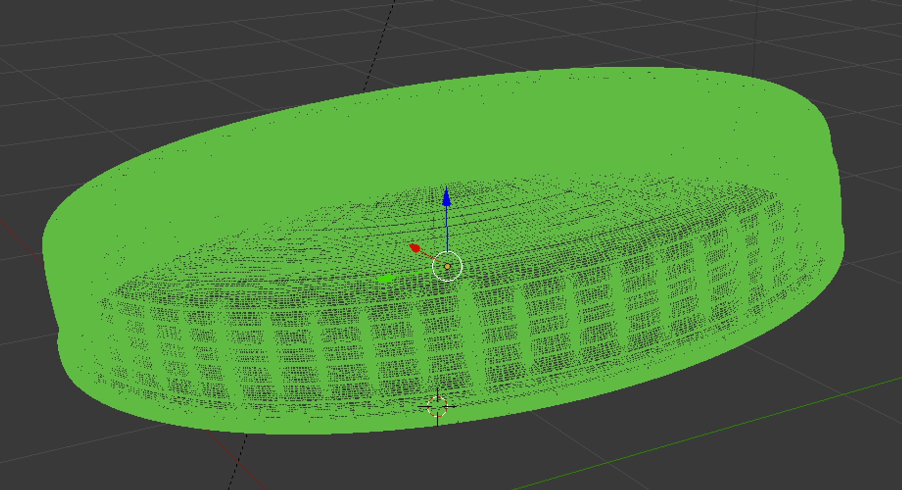Grab the blue Z-axis arrow of the gizmo

pos(447,197)
